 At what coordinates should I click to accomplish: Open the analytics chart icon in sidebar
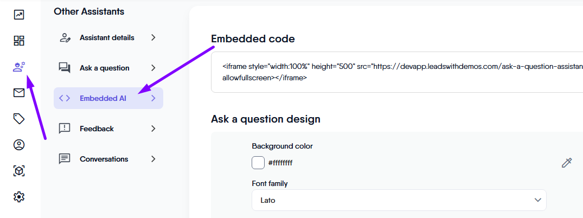19,15
